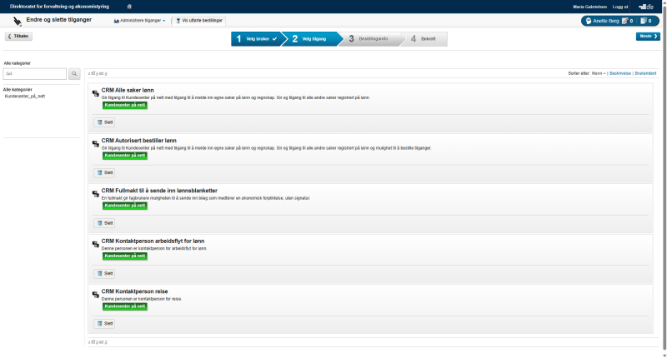Click the user name Maria Gabrielsen

click(589, 7)
